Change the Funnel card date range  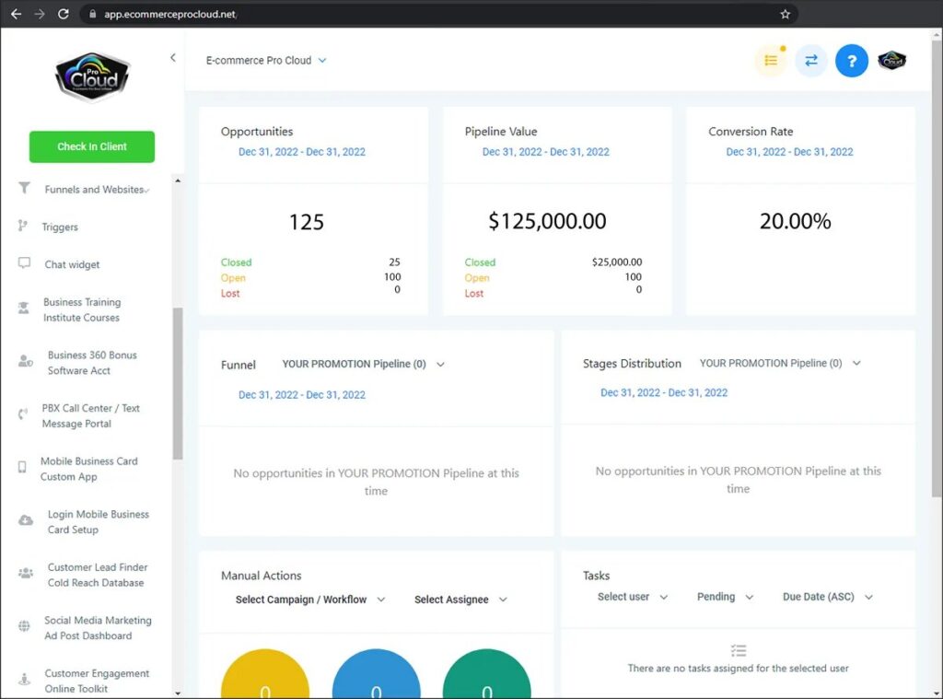pyautogui.click(x=302, y=395)
